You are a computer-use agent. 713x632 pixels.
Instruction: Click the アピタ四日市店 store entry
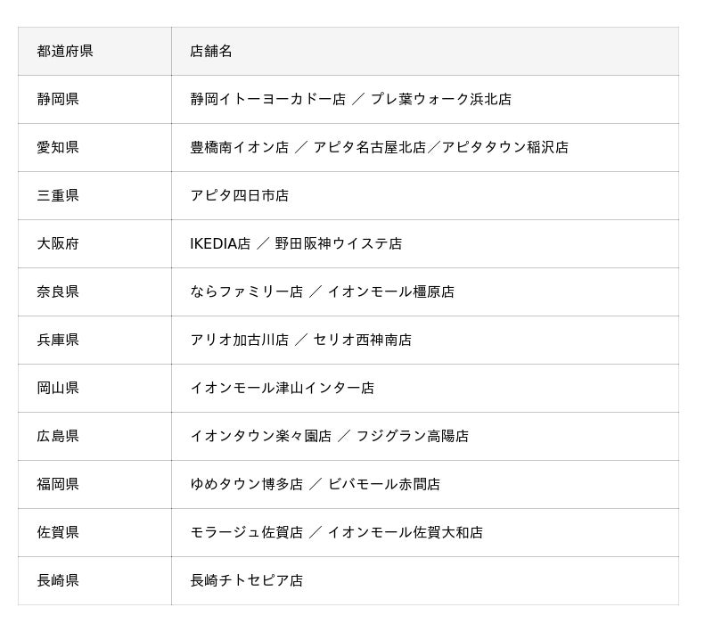(240, 195)
